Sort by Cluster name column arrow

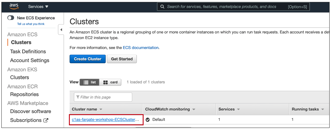pos(101,109)
